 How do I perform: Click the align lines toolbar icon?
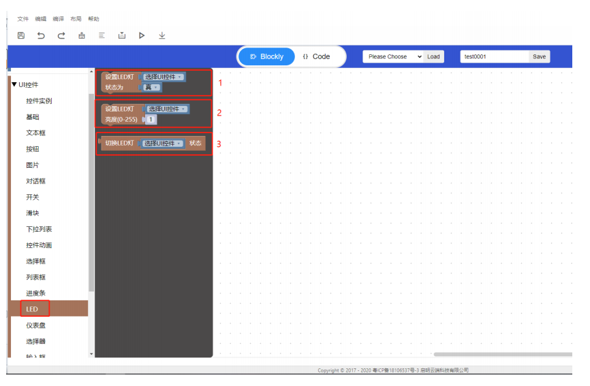pyautogui.click(x=102, y=35)
